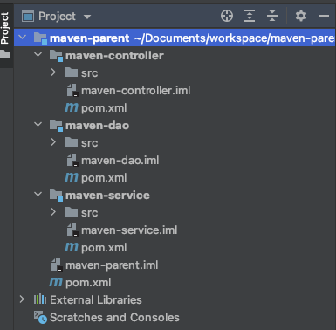Click the External Libraries label
This screenshot has height=330, width=336.
click(96, 300)
